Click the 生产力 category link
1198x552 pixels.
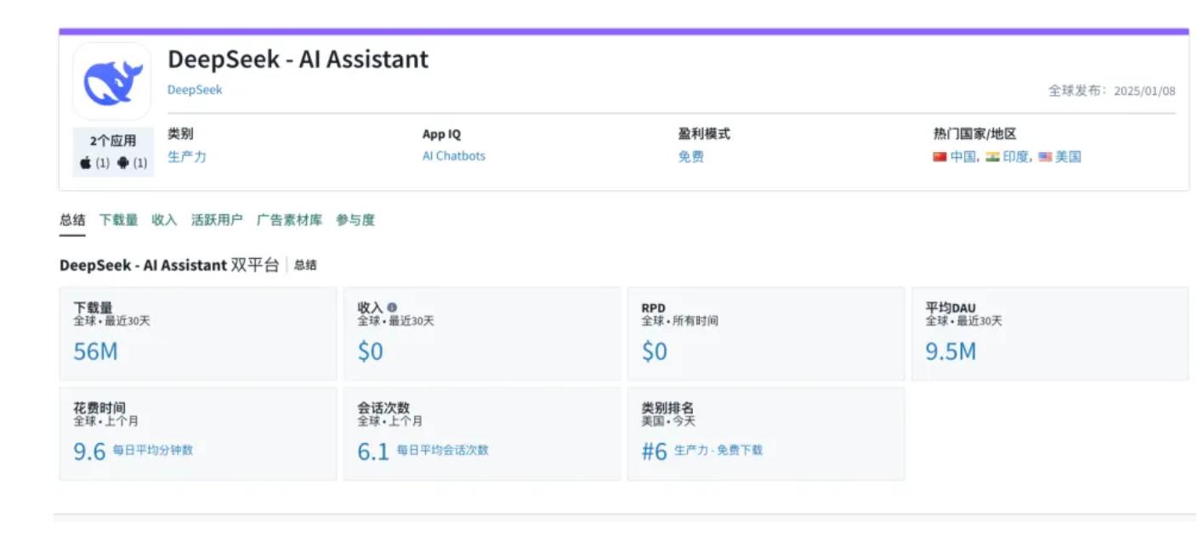click(x=187, y=156)
